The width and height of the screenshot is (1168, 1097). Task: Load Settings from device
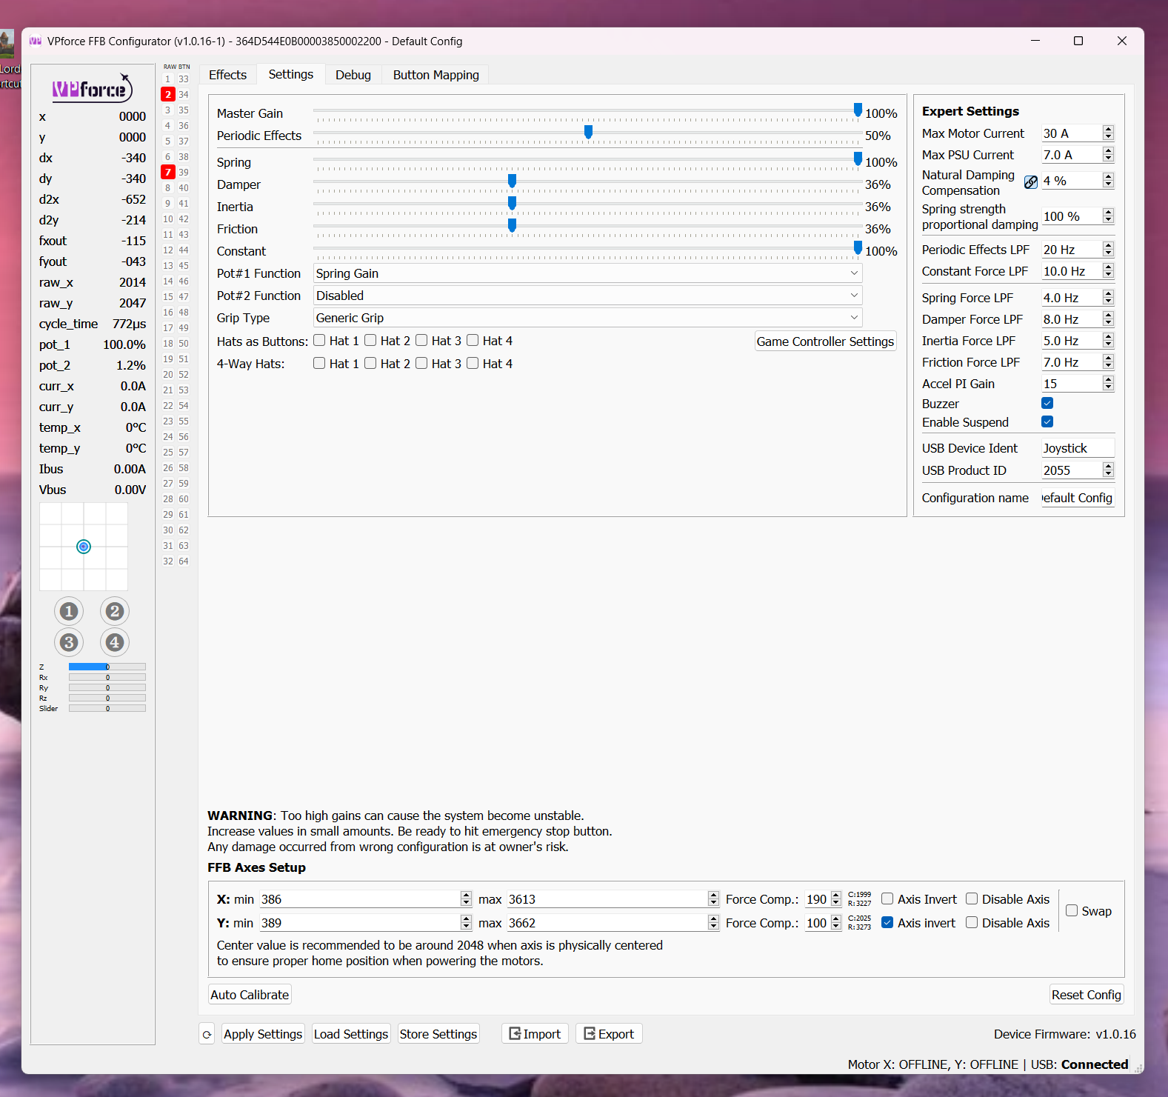coord(351,1034)
